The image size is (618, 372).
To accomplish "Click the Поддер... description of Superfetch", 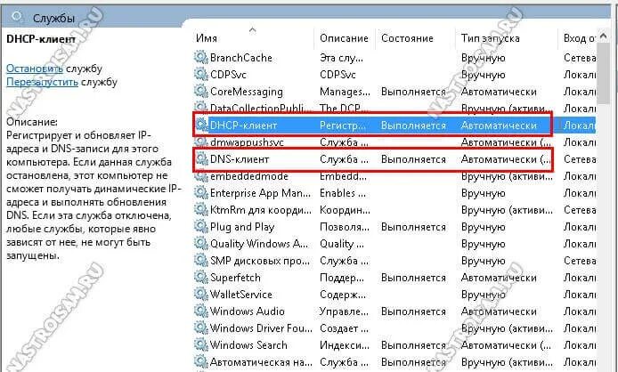I will [x=342, y=279].
